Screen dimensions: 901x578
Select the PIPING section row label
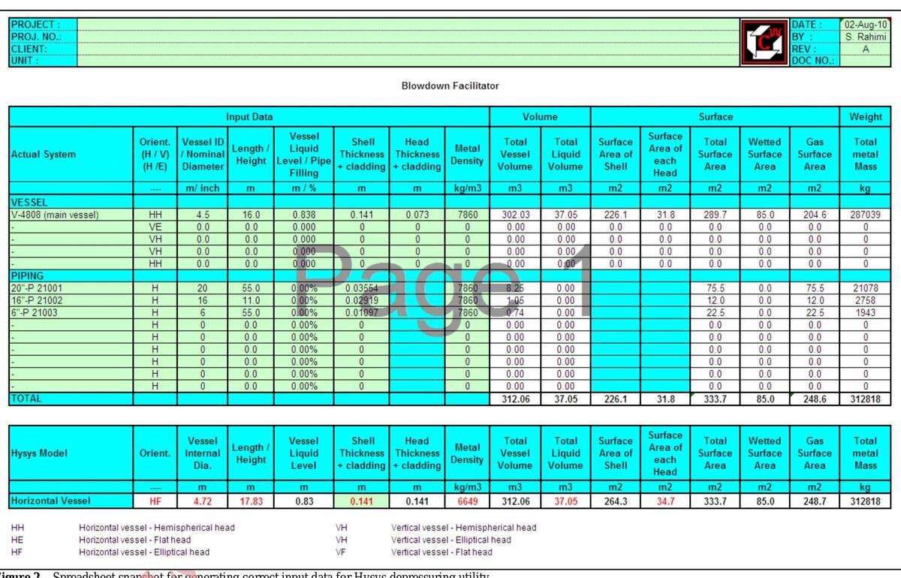[x=71, y=275]
